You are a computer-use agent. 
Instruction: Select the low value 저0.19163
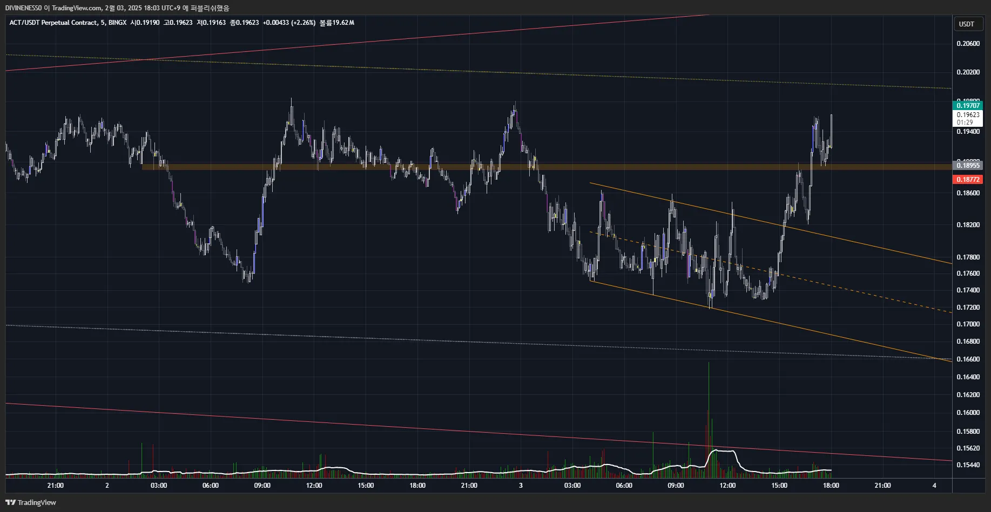211,23
